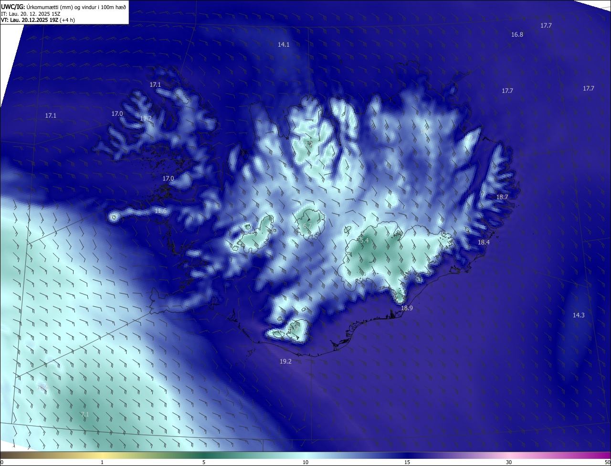Click the 5.4 value on the large glacier
Image resolution: width=611 pixels, height=466 pixels.
(x=364, y=241)
